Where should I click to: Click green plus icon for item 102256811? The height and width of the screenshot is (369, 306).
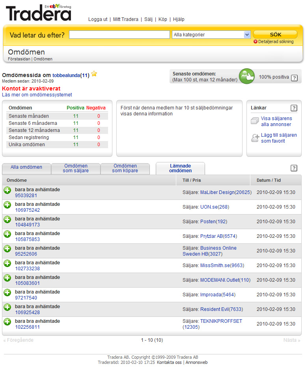(x=7, y=322)
